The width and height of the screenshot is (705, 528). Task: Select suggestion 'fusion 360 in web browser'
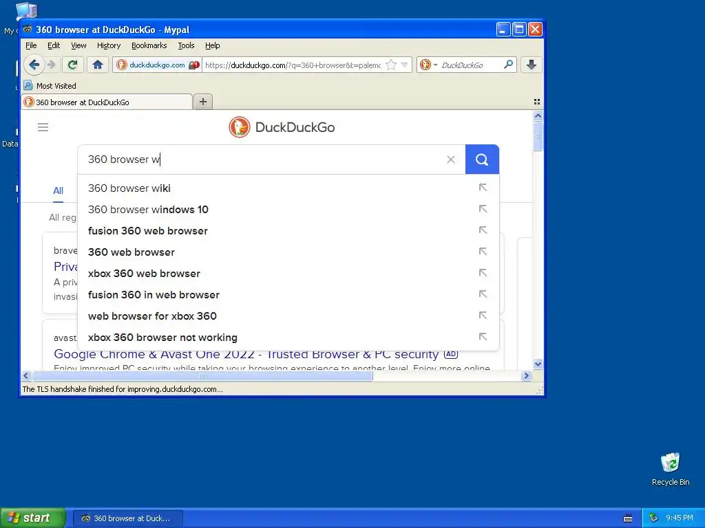click(x=288, y=294)
